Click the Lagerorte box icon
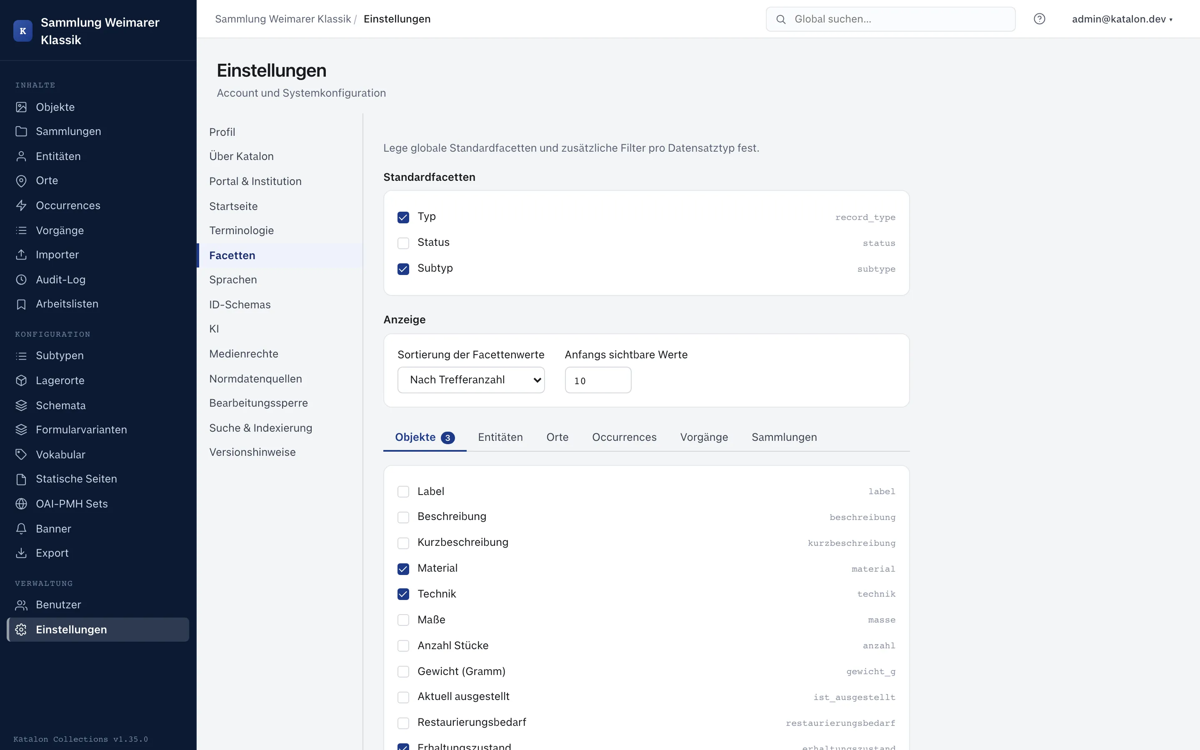Screen dimensions: 1200x750 click(x=21, y=380)
